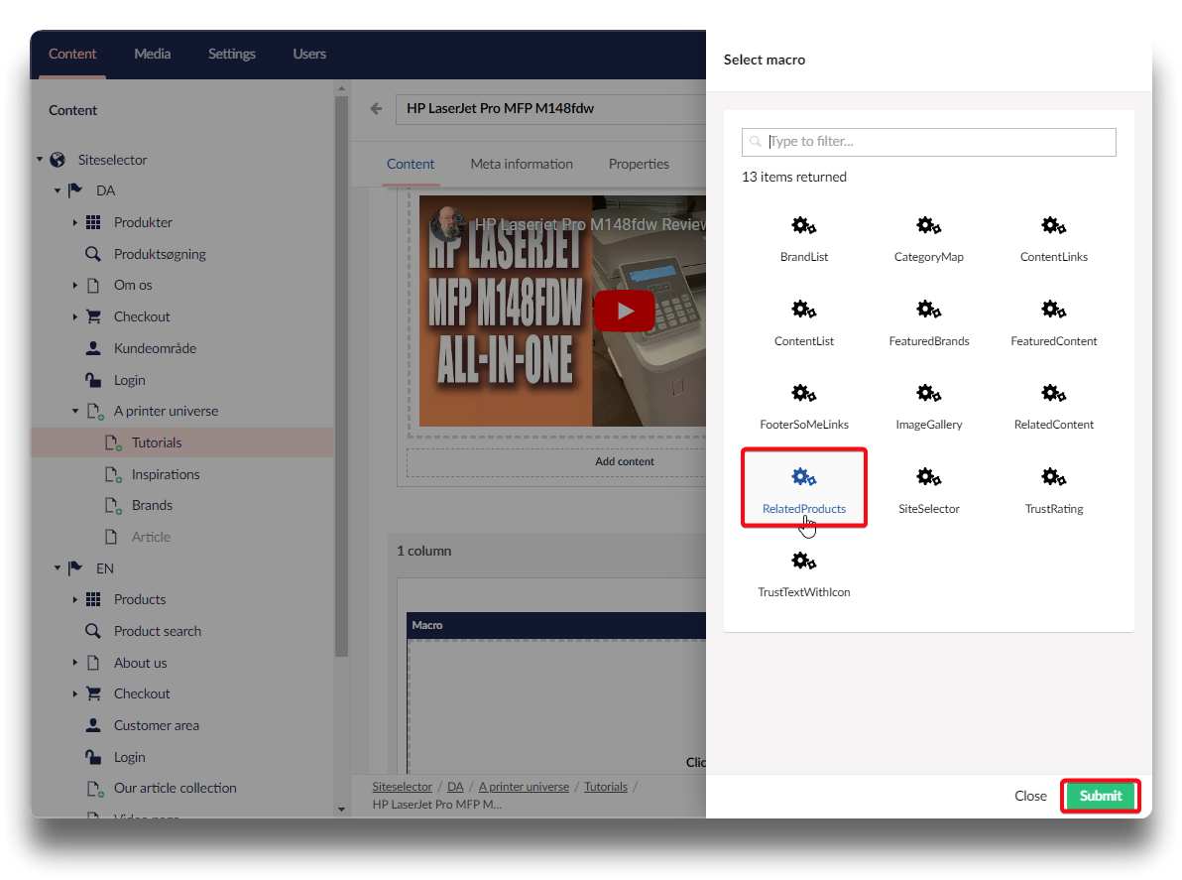Screen dimensions: 1182x880
Task: Switch to Properties tab
Action: pyautogui.click(x=639, y=164)
